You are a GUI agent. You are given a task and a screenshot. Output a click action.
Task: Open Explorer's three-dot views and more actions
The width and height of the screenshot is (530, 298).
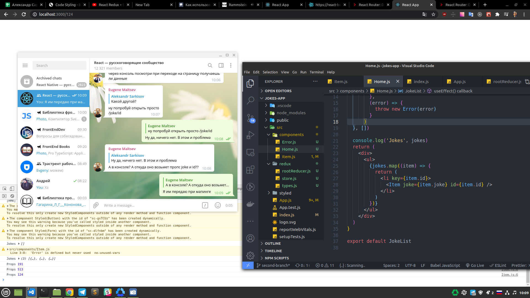coord(315,81)
